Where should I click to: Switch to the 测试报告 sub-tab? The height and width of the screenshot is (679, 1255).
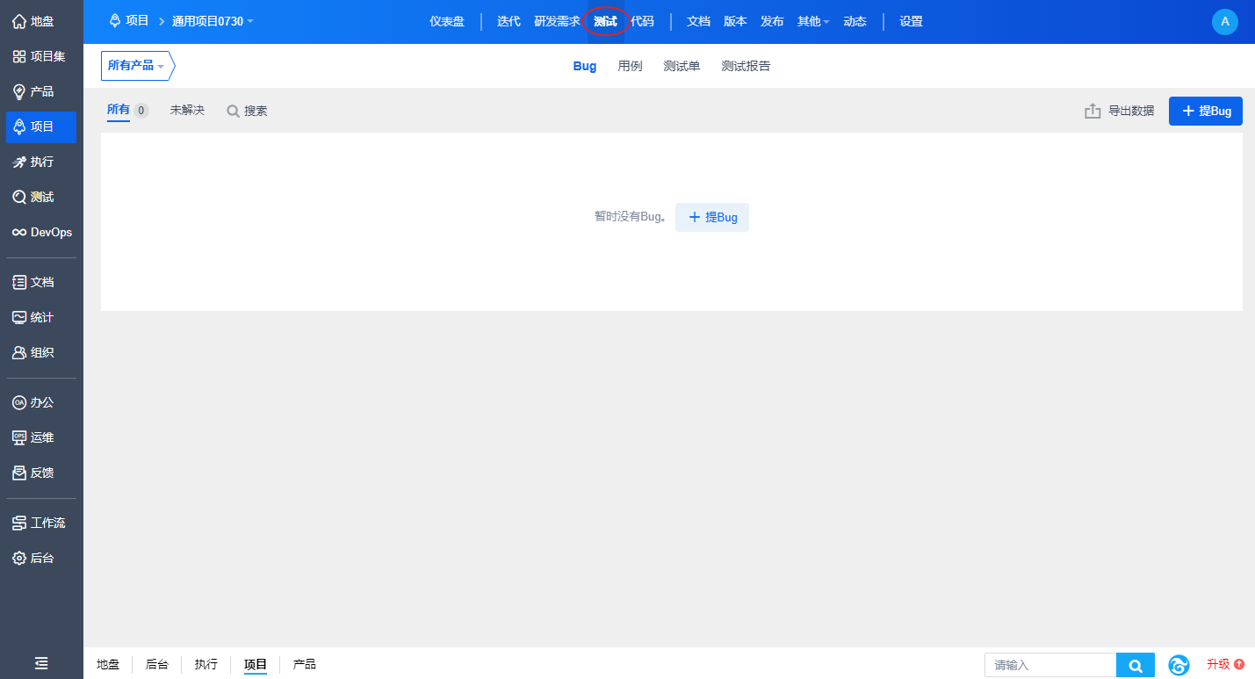tap(746, 66)
